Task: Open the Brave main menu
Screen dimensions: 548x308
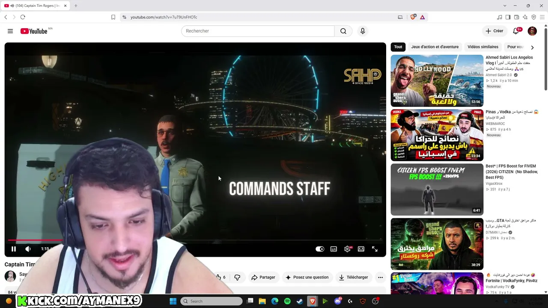Action: (542, 17)
